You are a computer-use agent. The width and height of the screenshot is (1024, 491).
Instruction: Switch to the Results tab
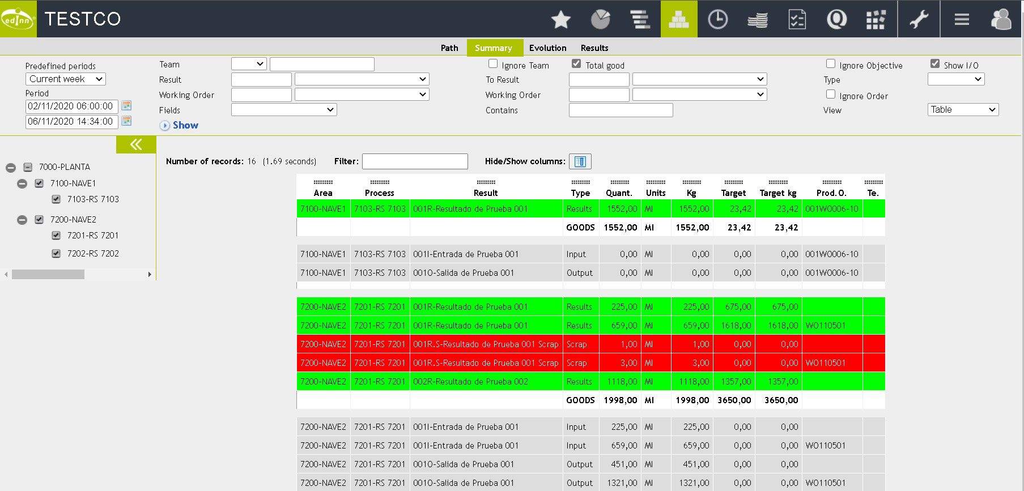coord(594,48)
